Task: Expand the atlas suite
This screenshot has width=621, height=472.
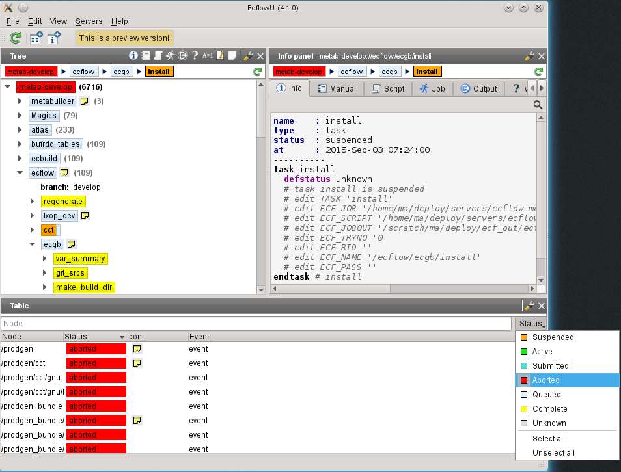Action: click(20, 130)
